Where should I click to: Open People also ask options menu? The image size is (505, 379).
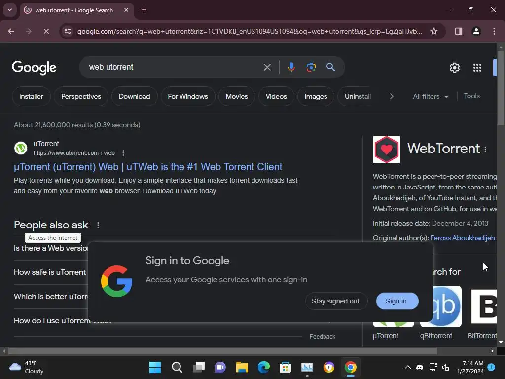coord(98,225)
